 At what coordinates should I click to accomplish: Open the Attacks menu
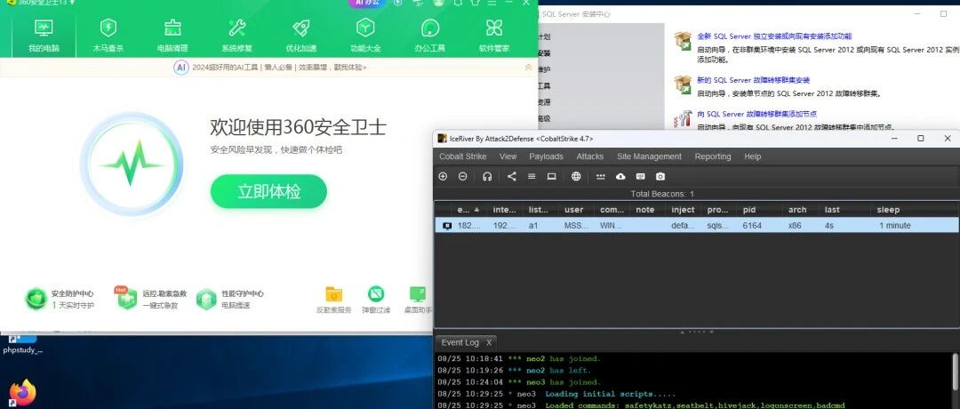590,156
